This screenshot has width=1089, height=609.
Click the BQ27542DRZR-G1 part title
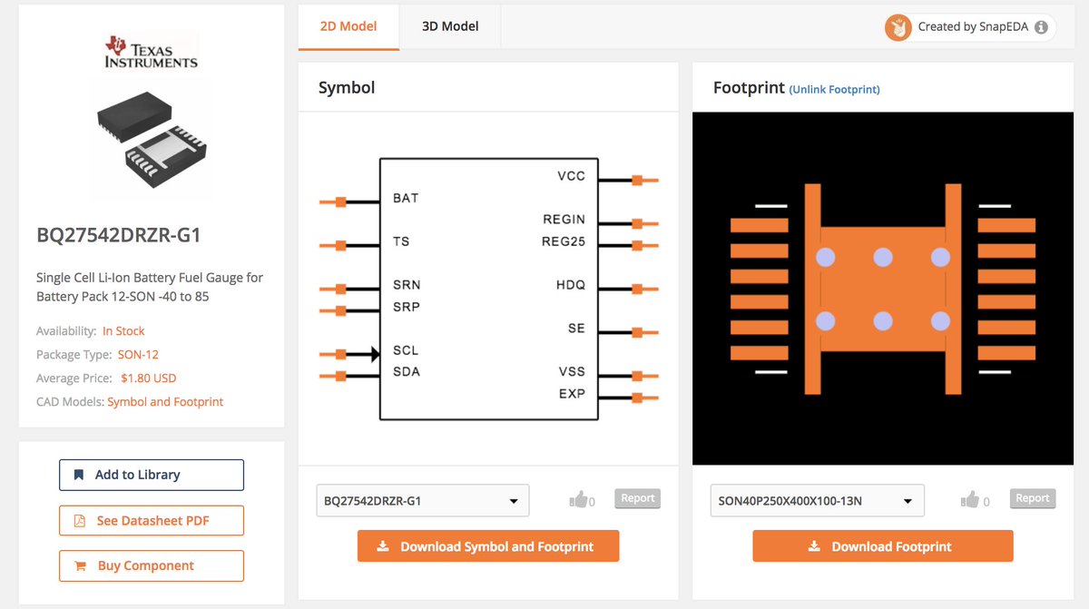119,236
